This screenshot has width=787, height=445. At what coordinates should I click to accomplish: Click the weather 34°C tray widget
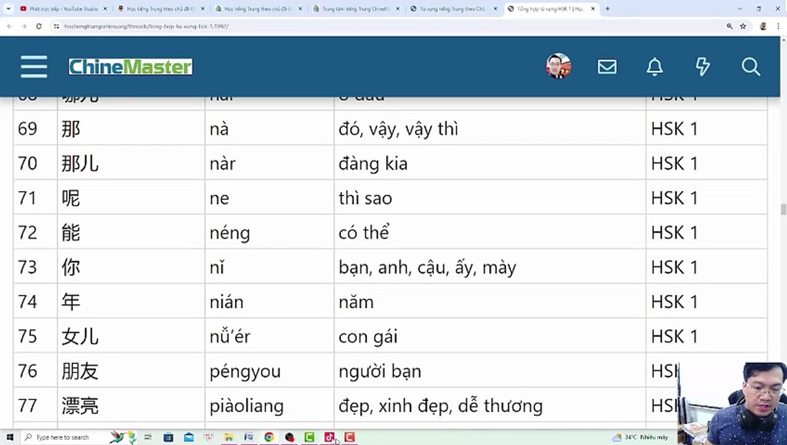coord(640,437)
